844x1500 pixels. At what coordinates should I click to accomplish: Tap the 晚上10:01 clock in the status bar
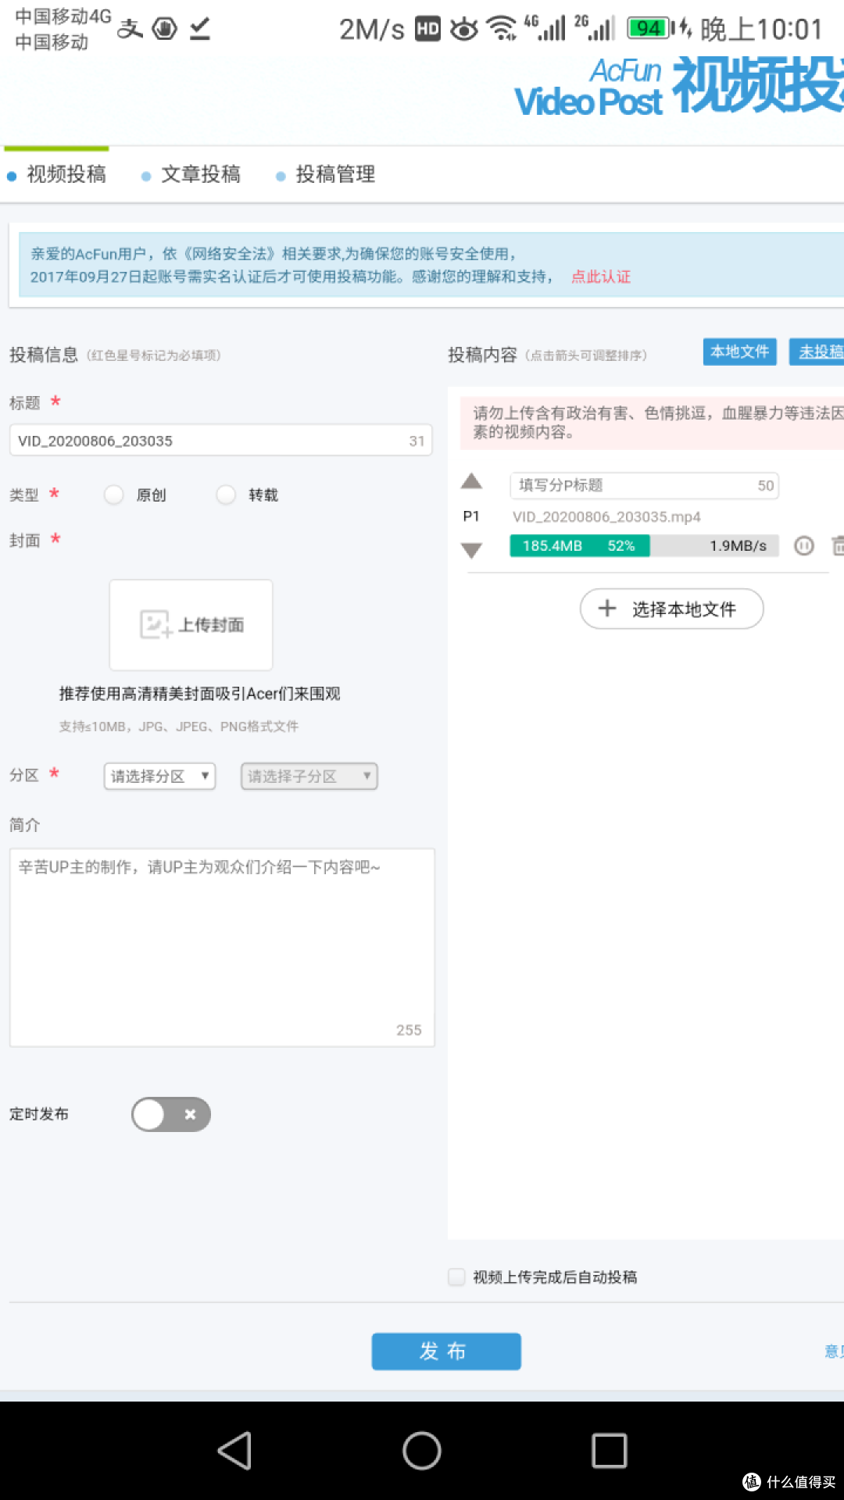(761, 29)
